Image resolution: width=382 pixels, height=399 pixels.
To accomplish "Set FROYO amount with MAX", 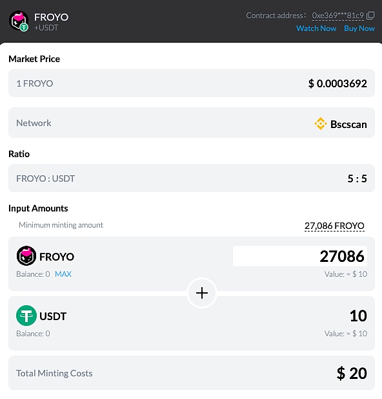I will point(63,274).
